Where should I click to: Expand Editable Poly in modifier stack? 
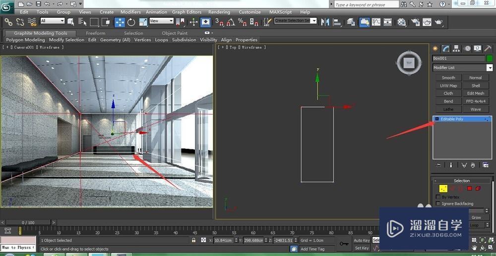pyautogui.click(x=437, y=119)
